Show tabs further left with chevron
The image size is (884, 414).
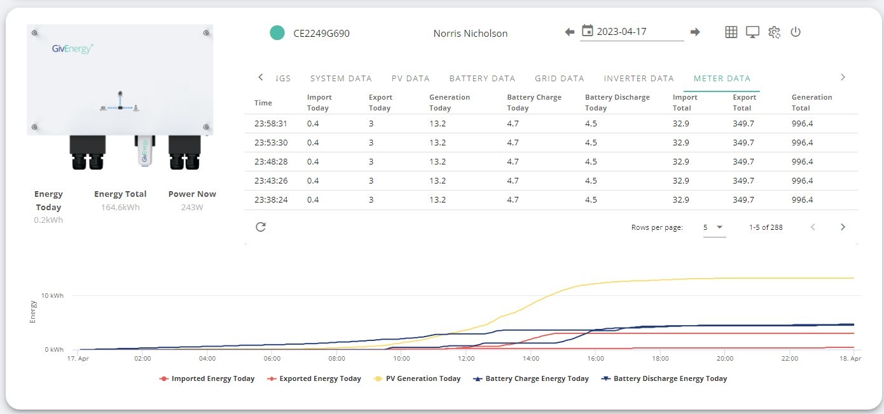click(260, 77)
